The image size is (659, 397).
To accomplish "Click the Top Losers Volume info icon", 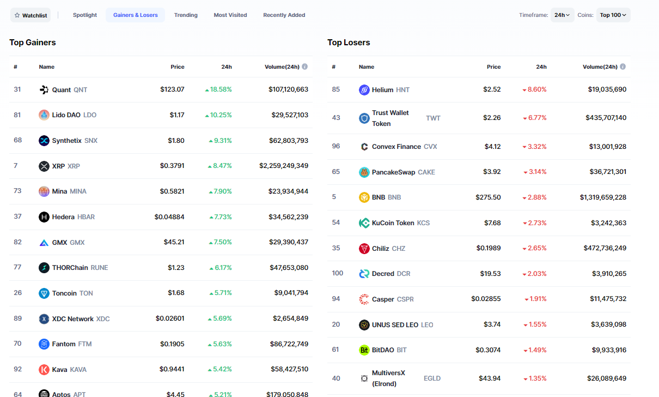I will [623, 67].
